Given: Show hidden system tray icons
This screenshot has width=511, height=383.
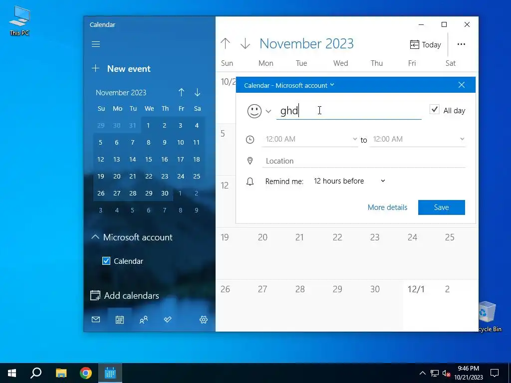Looking at the screenshot, I should click(x=422, y=373).
